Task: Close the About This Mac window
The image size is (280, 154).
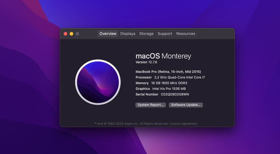Action: (x=65, y=34)
